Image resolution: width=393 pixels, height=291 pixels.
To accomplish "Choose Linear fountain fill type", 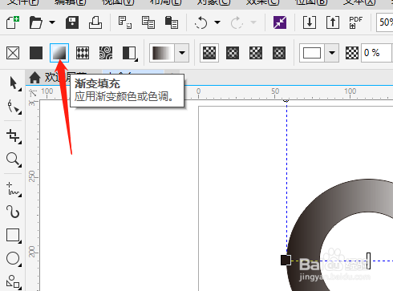I will [209, 53].
